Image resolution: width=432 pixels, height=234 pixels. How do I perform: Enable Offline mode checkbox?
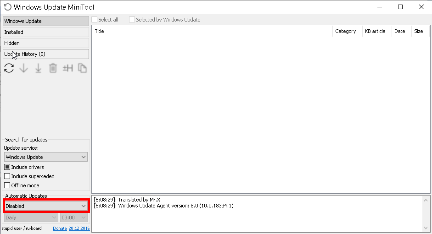coord(7,185)
